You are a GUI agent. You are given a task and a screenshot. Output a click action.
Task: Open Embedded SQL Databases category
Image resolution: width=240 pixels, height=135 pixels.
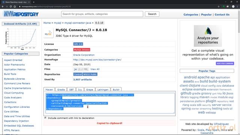coord(19,126)
